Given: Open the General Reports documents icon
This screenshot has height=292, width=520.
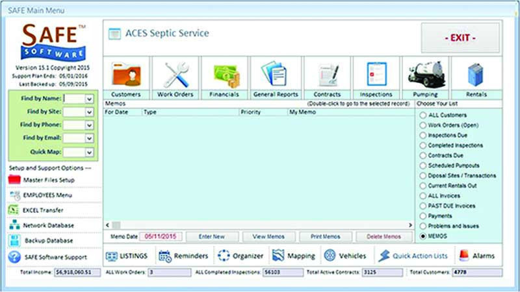Looking at the screenshot, I should [x=274, y=73].
